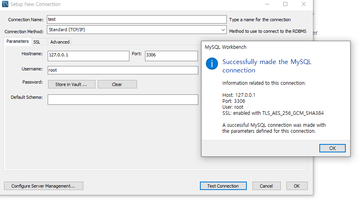Click the 'Method to use to connect' hint
This screenshot has width=359, height=212.
pos(268,31)
